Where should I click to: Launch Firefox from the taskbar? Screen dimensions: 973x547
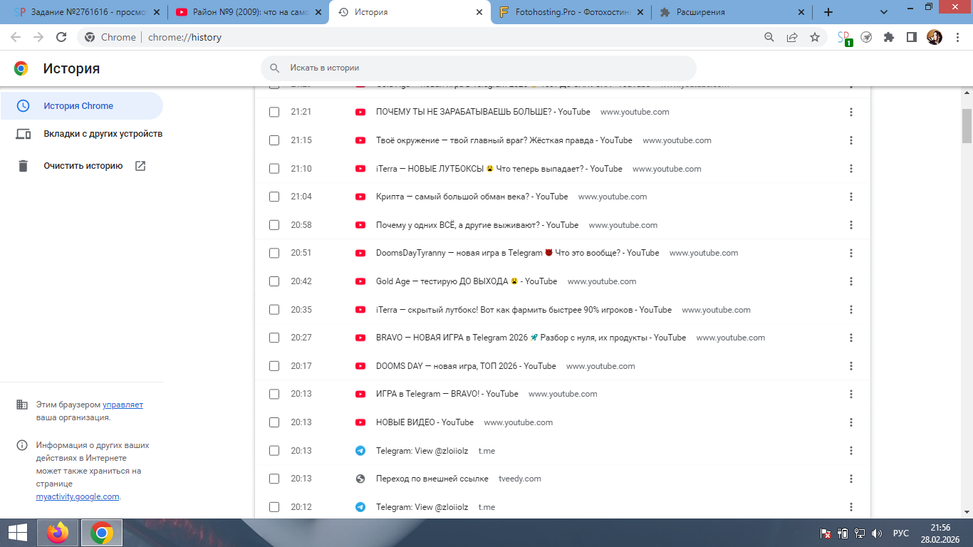point(58,533)
